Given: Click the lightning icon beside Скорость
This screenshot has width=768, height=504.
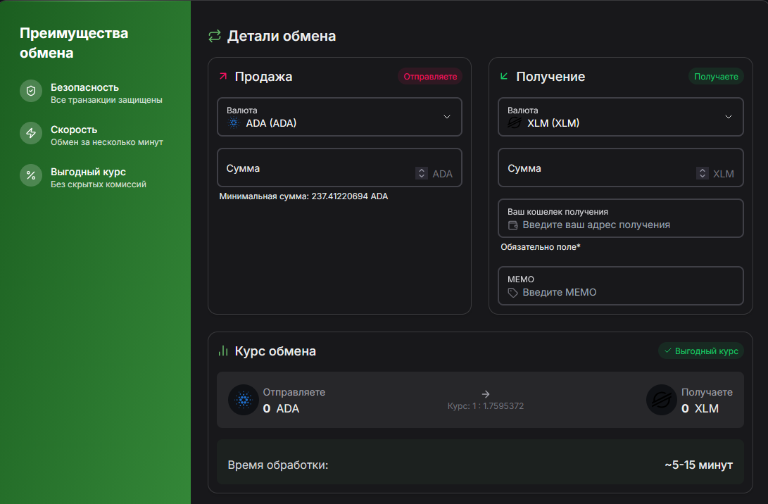Looking at the screenshot, I should point(31,133).
